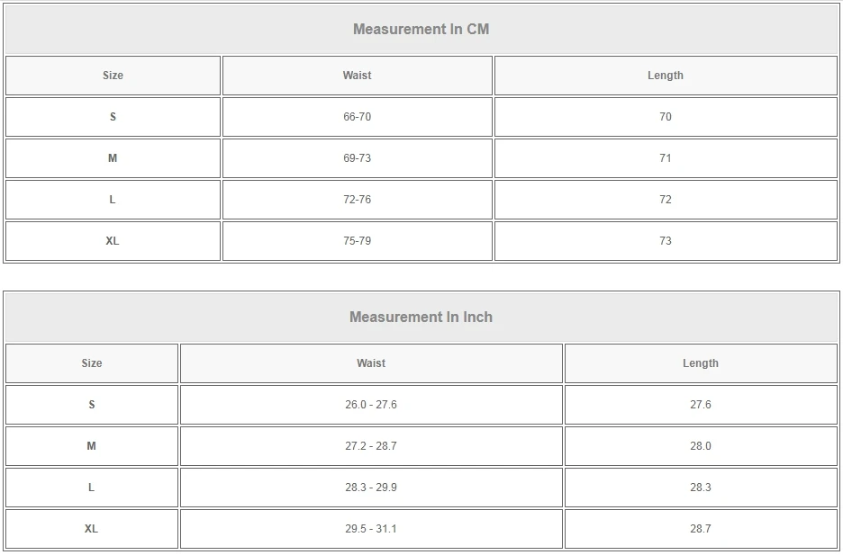Screen dimensions: 843x555
Task: Select the 28.3 - 29.9 waist cell
Action: click(371, 488)
